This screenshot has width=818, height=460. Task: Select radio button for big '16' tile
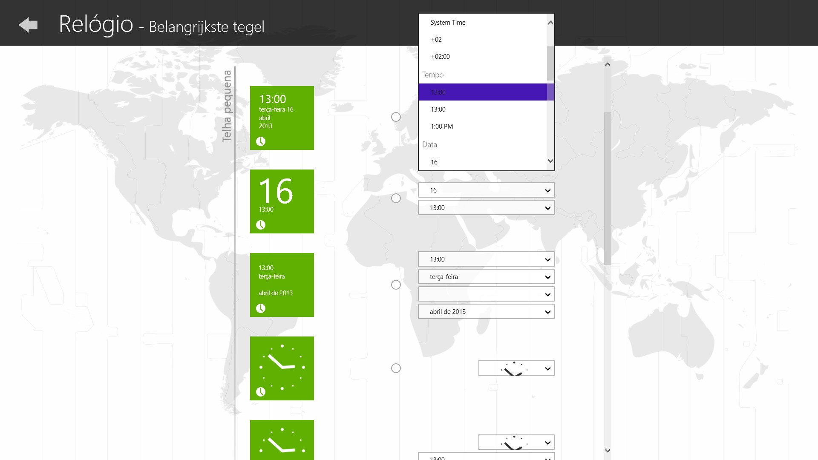396,198
